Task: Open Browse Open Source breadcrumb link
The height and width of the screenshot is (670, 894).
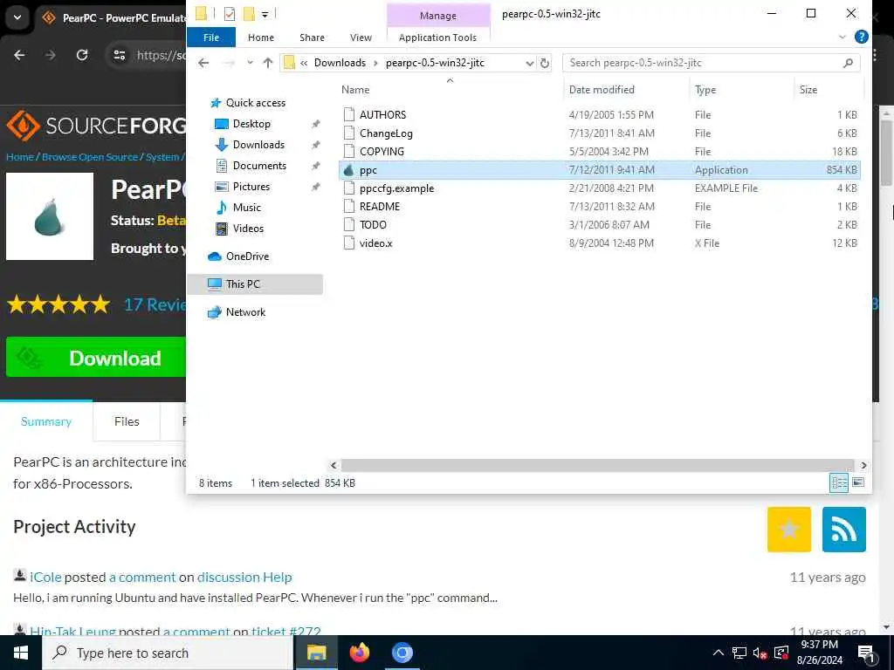Action: 90,157
